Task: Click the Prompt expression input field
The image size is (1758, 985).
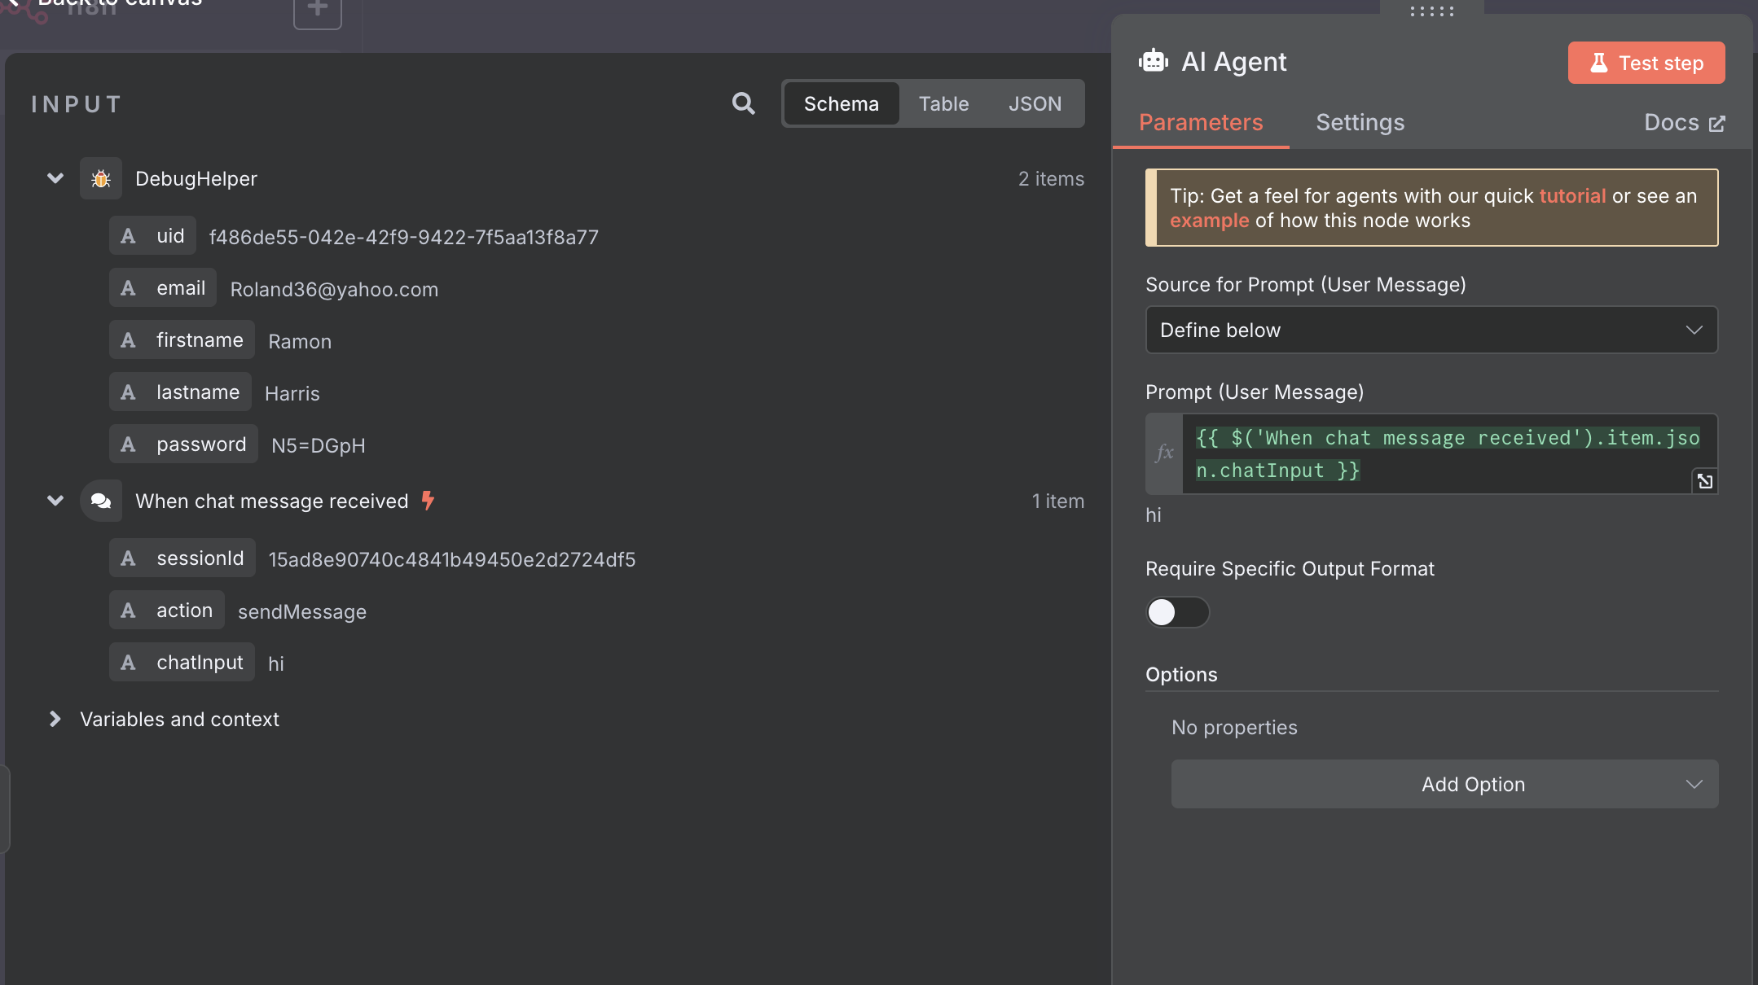Action: coord(1449,453)
